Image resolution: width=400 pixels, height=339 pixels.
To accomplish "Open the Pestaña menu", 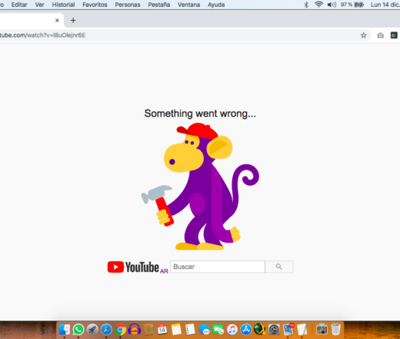I will [x=159, y=5].
